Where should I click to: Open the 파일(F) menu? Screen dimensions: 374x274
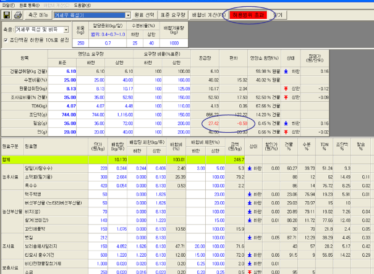(x=9, y=5)
